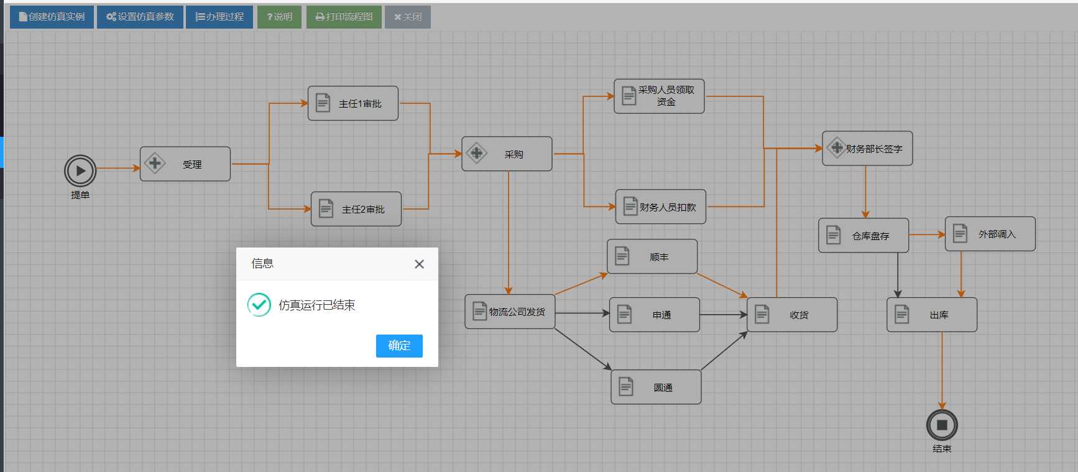Select the 外部调入 node label

[997, 234]
